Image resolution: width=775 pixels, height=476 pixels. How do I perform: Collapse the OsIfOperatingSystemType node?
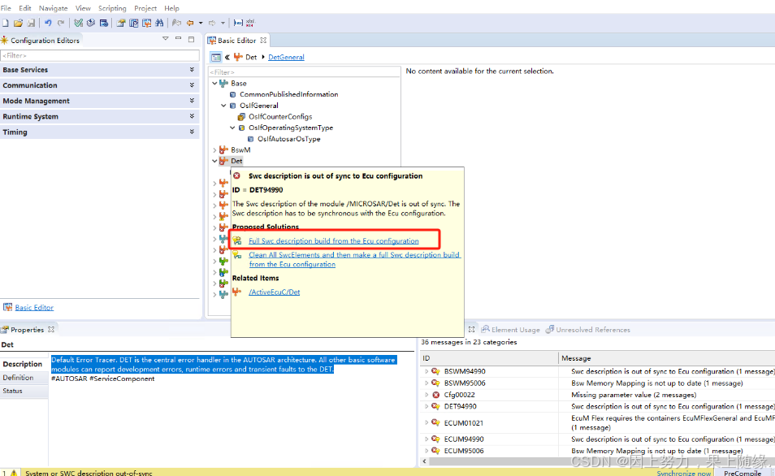232,128
